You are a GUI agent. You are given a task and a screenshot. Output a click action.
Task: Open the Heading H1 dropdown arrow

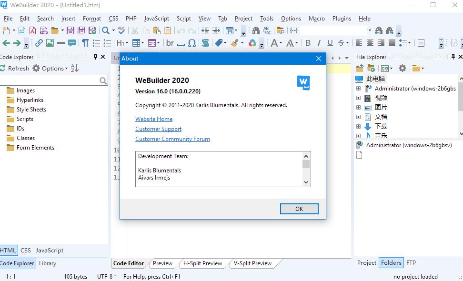126,43
